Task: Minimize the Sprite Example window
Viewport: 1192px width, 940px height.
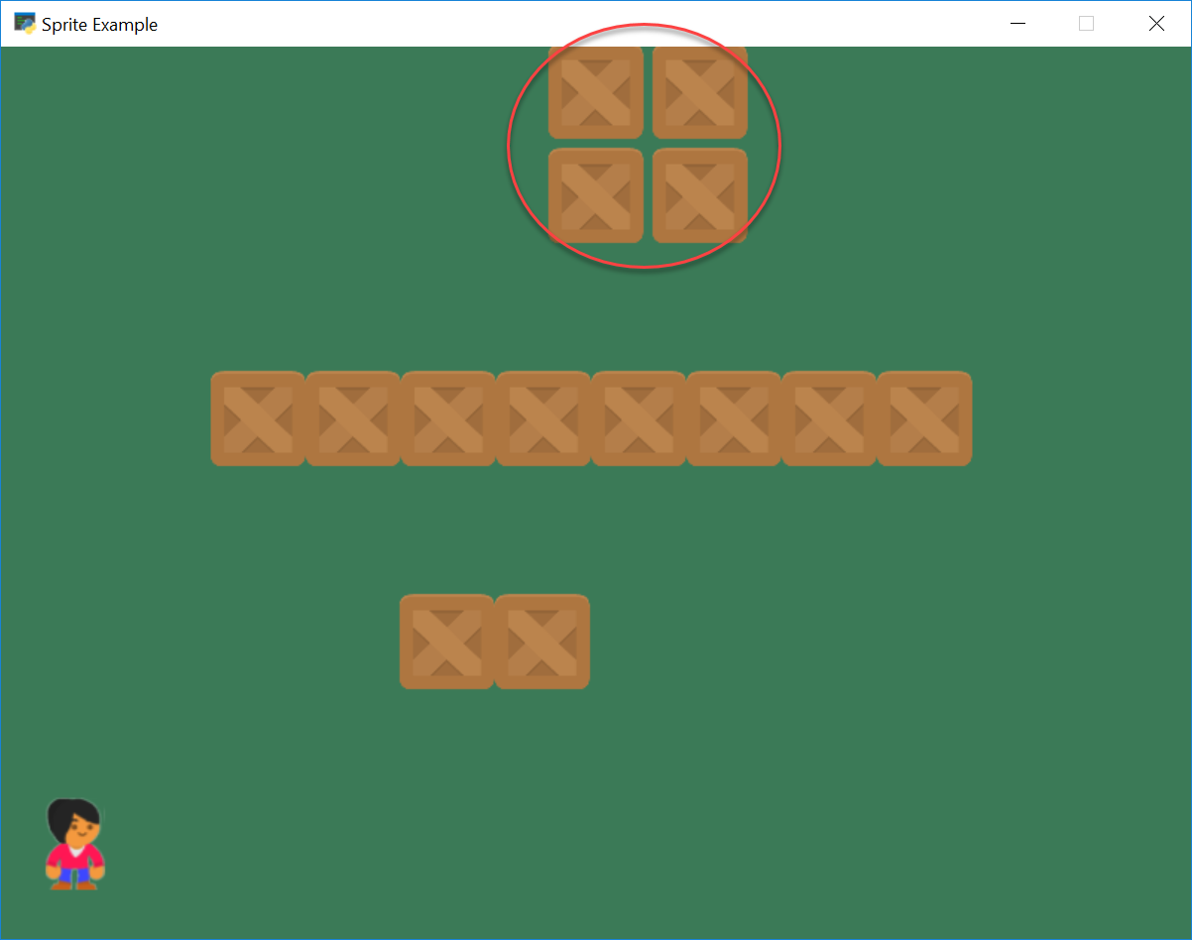Action: point(1017,24)
